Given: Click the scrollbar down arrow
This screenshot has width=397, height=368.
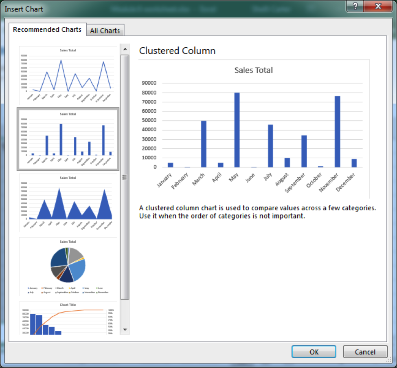Looking at the screenshot, I should (125, 330).
